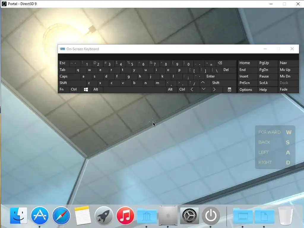Viewport: 304px width, 228px height.
Task: Click the Portal window title icon
Action: [4, 4]
